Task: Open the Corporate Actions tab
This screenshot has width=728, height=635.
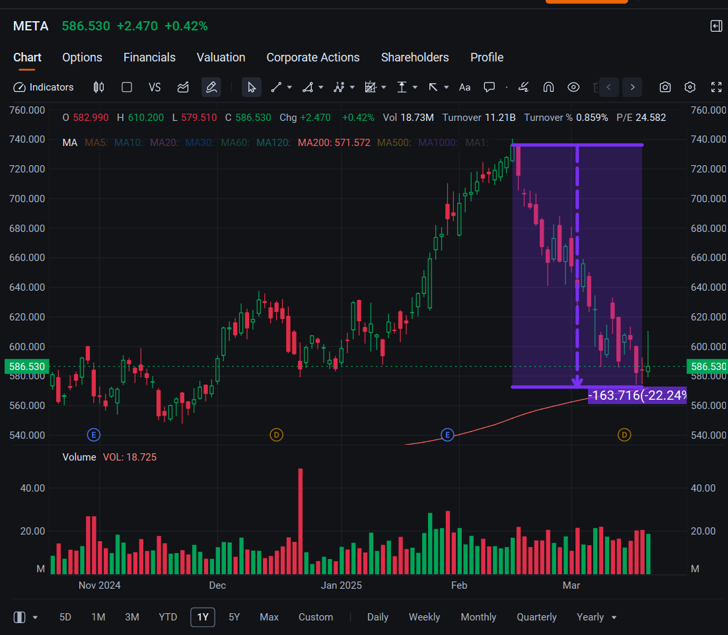Action: click(x=313, y=57)
